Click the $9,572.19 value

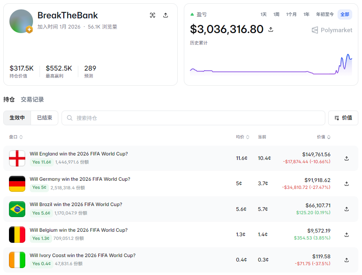tap(319, 231)
